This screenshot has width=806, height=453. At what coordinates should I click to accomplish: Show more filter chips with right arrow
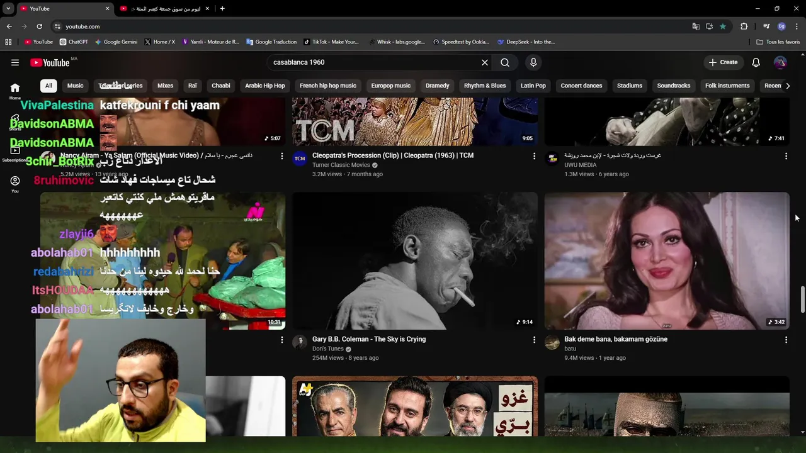[x=787, y=86]
